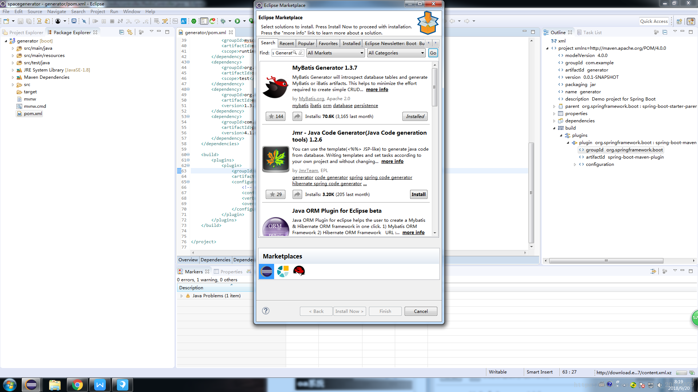Toggle Show Line Numbers toolbar icon

(x=204, y=21)
